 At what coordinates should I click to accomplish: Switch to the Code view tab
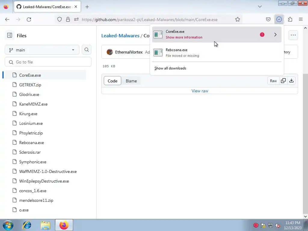[x=112, y=81]
